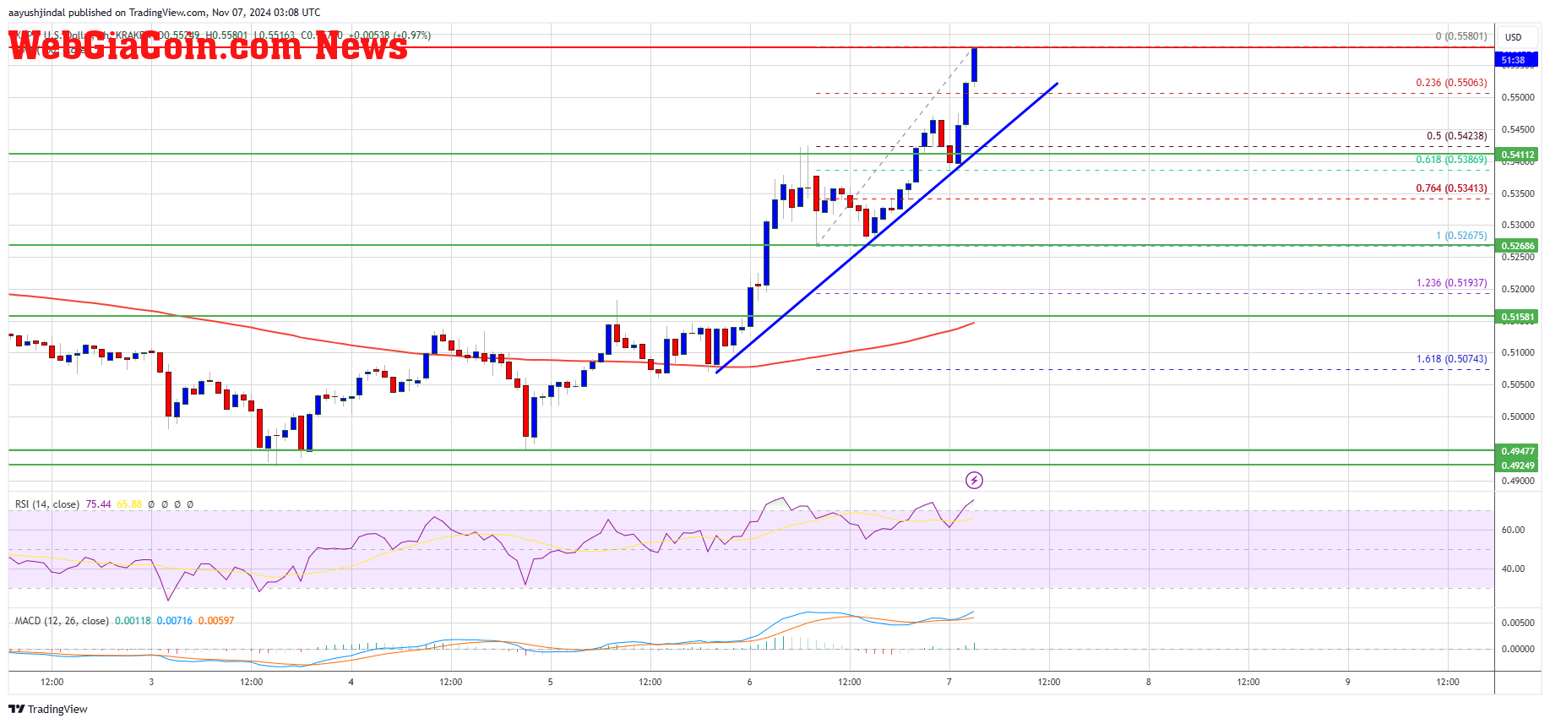
Task: Open the RSI (14, close) indicator legend
Action: point(47,504)
